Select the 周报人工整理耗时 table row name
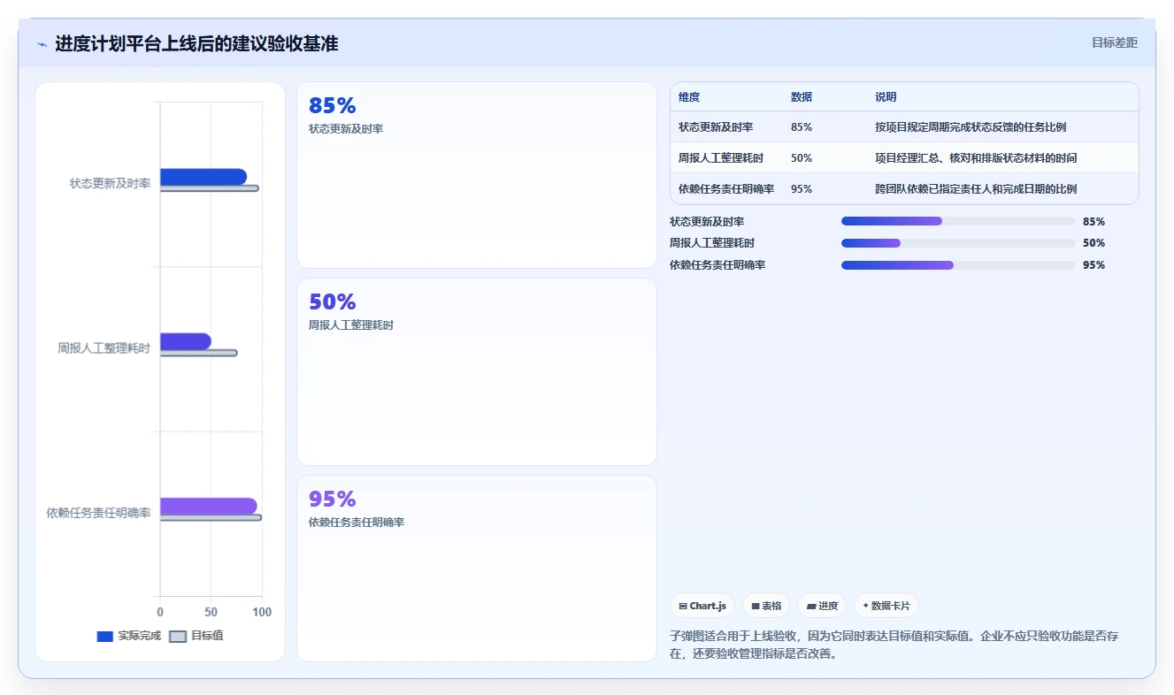The width and height of the screenshot is (1174, 695). point(721,158)
